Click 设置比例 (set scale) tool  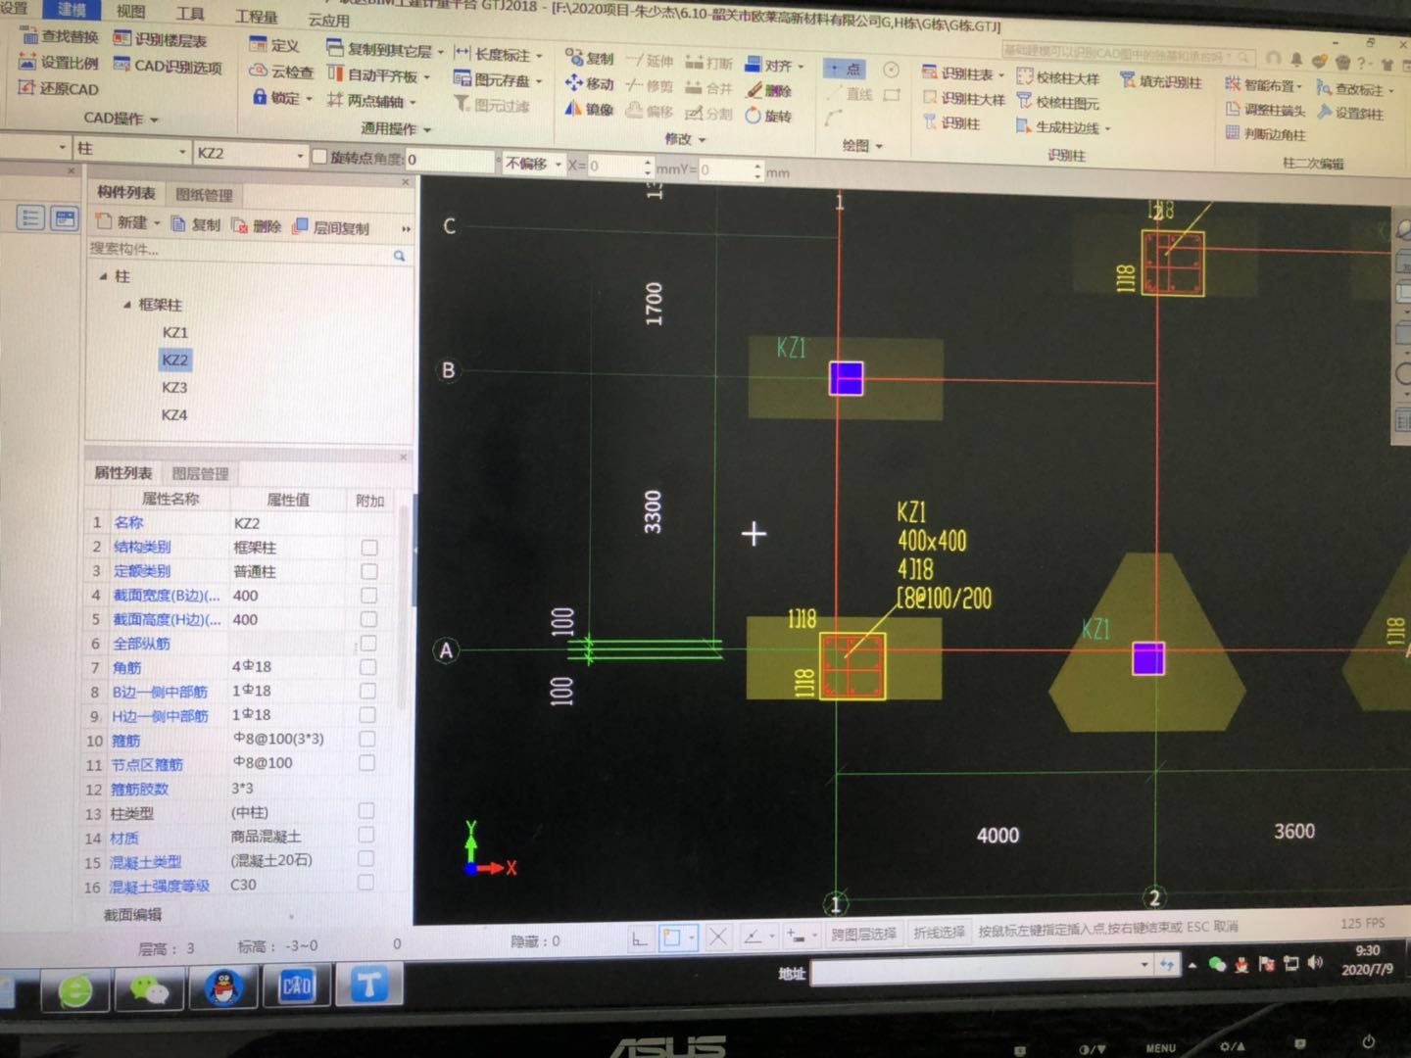(59, 62)
